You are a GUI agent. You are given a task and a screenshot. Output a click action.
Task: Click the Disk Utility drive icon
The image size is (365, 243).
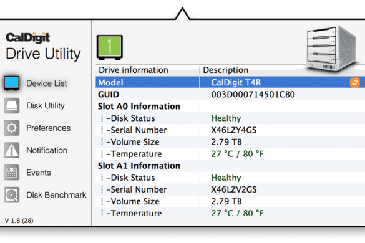click(12, 105)
